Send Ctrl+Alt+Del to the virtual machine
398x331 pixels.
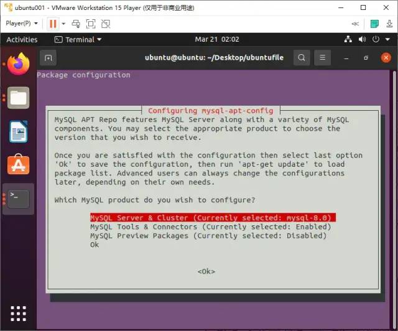[76, 24]
